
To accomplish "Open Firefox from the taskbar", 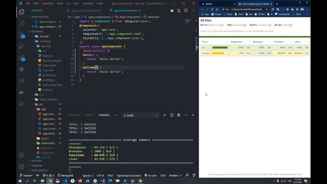I will [x=80, y=181].
